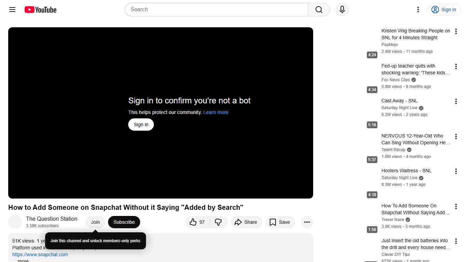Like the video with the thumbs-up
Screen dimensions: 467x262
pos(195,222)
